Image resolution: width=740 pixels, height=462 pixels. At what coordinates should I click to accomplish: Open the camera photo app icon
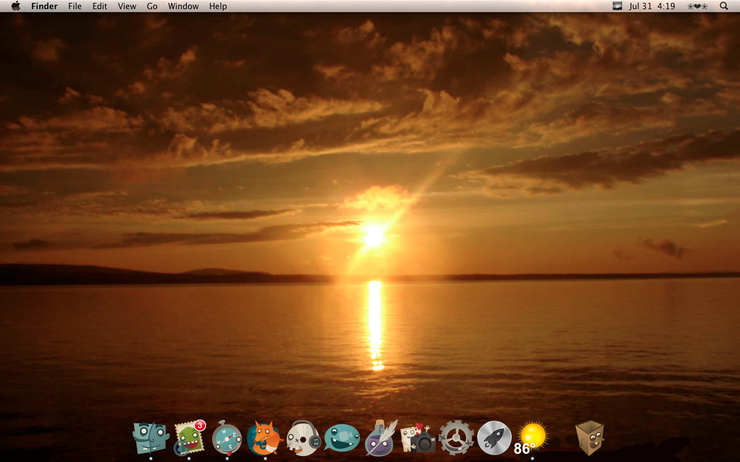tap(419, 439)
